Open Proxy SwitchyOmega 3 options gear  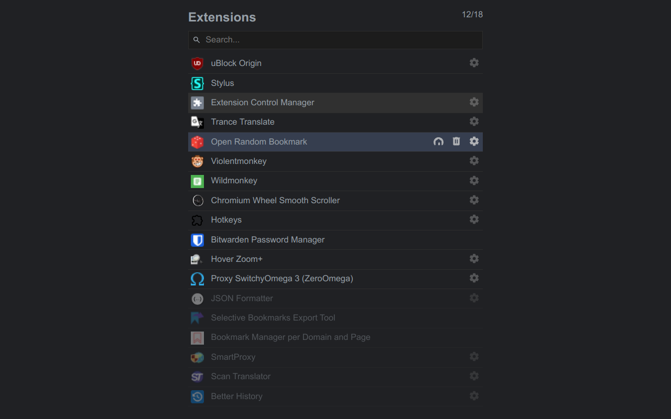click(x=474, y=278)
